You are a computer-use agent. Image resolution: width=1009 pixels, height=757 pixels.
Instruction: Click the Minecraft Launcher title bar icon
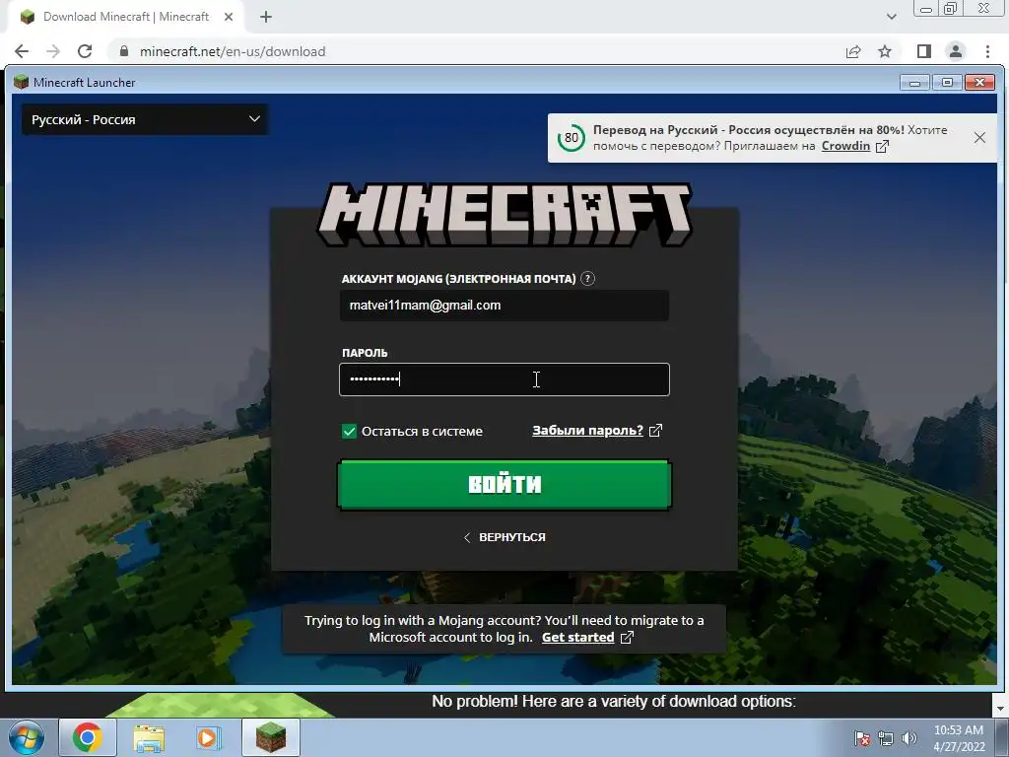(x=22, y=82)
